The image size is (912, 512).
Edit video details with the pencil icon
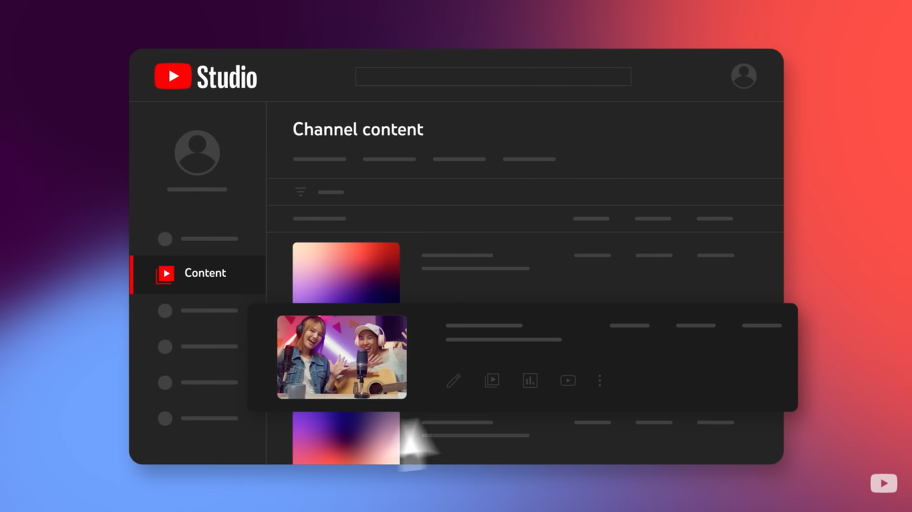coord(454,380)
